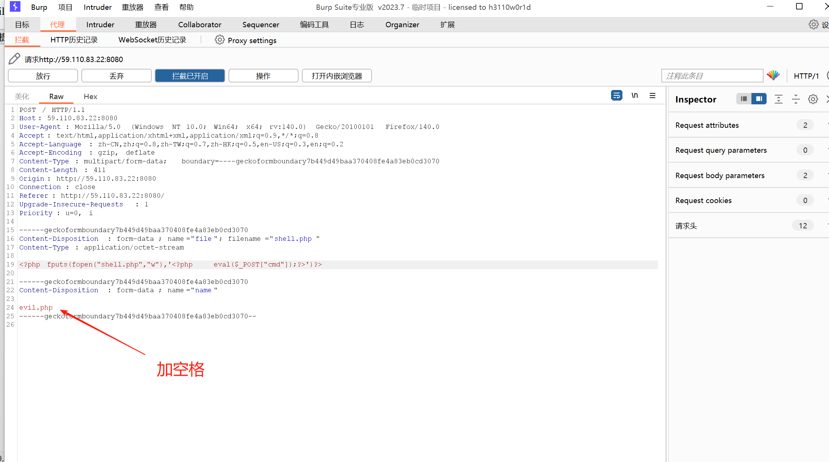Viewport: 829px width, 462px height.
Task: Select the Hex view tab
Action: (90, 96)
